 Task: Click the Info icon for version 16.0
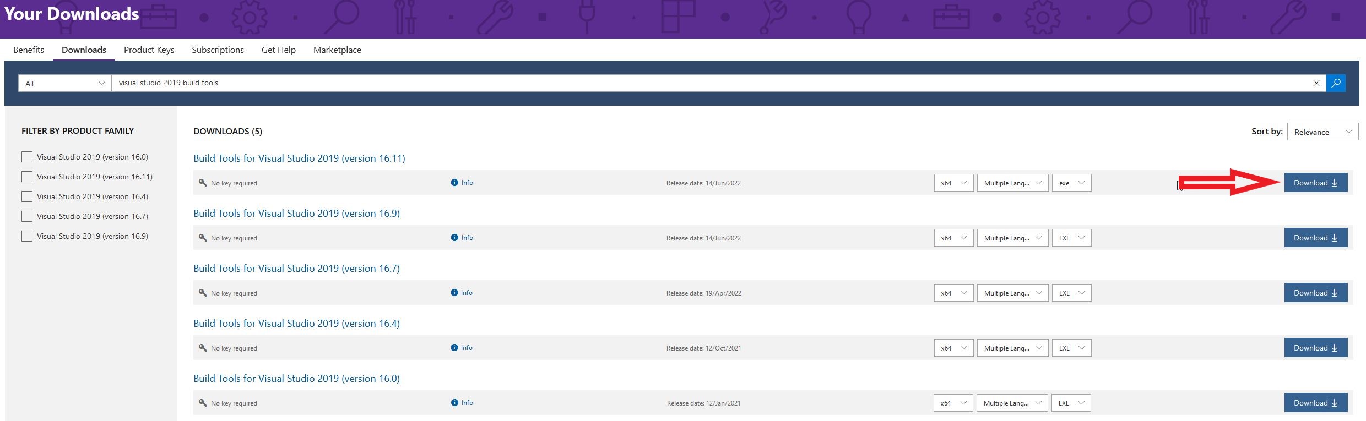pos(454,403)
